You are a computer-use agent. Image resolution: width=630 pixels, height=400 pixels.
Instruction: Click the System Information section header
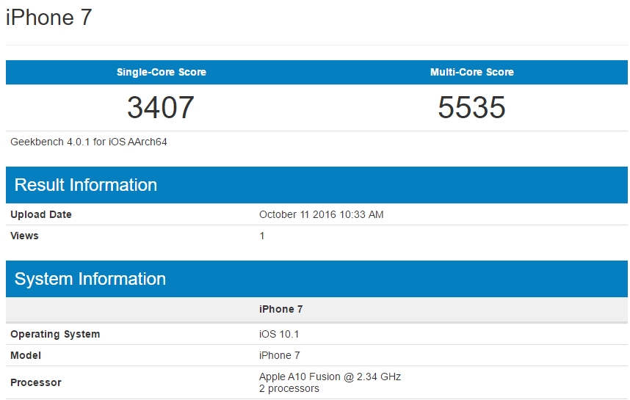coord(316,279)
